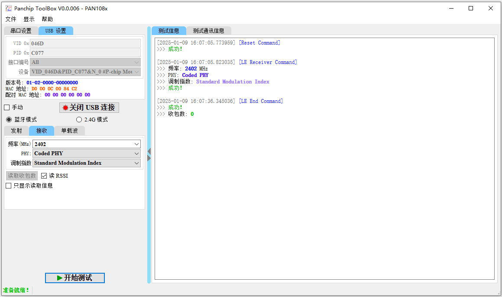Image resolution: width=502 pixels, height=297 pixels.
Task: Switch to the 发射 tab
Action: [16, 131]
